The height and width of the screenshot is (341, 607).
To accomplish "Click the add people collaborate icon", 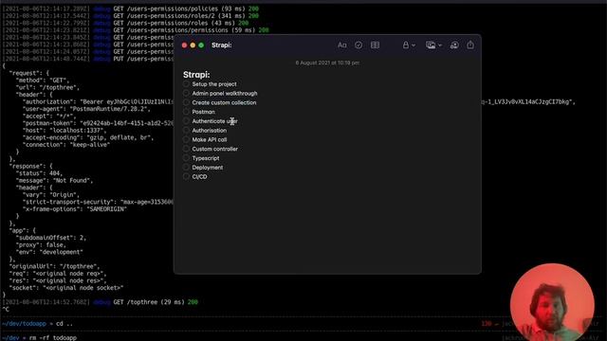I will click(454, 45).
